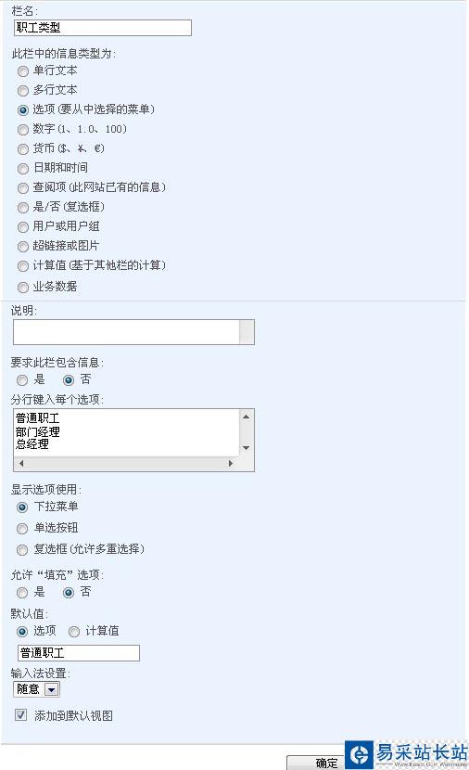Select 复选框 (允许多重选择) display option
This screenshot has height=770, width=469.
(22, 549)
